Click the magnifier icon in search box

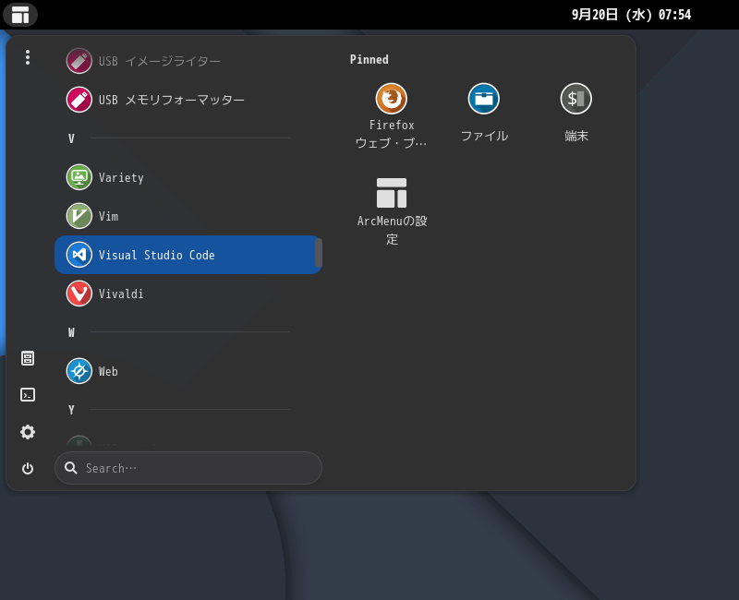point(71,468)
